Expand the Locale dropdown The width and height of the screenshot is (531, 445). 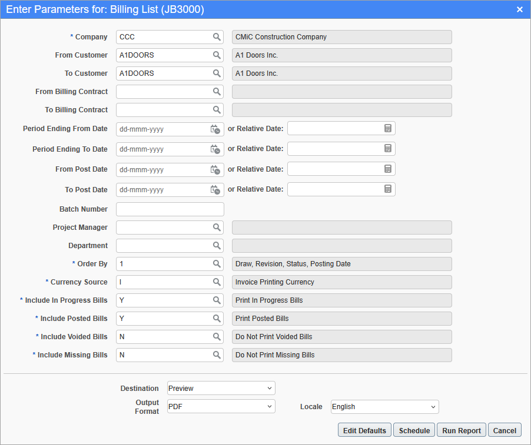(x=384, y=407)
